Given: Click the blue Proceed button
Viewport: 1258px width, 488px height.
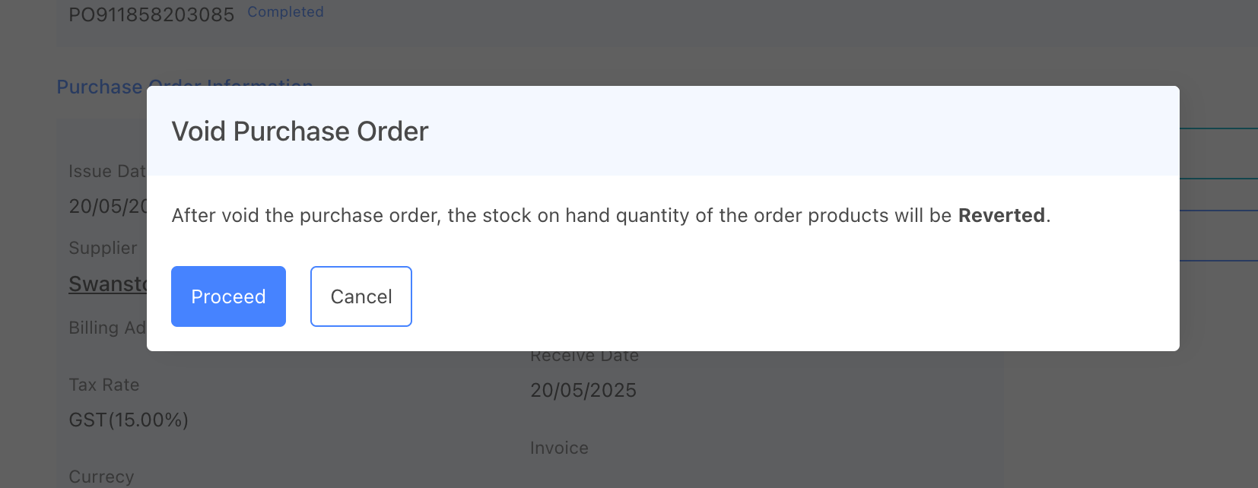Looking at the screenshot, I should tap(228, 296).
